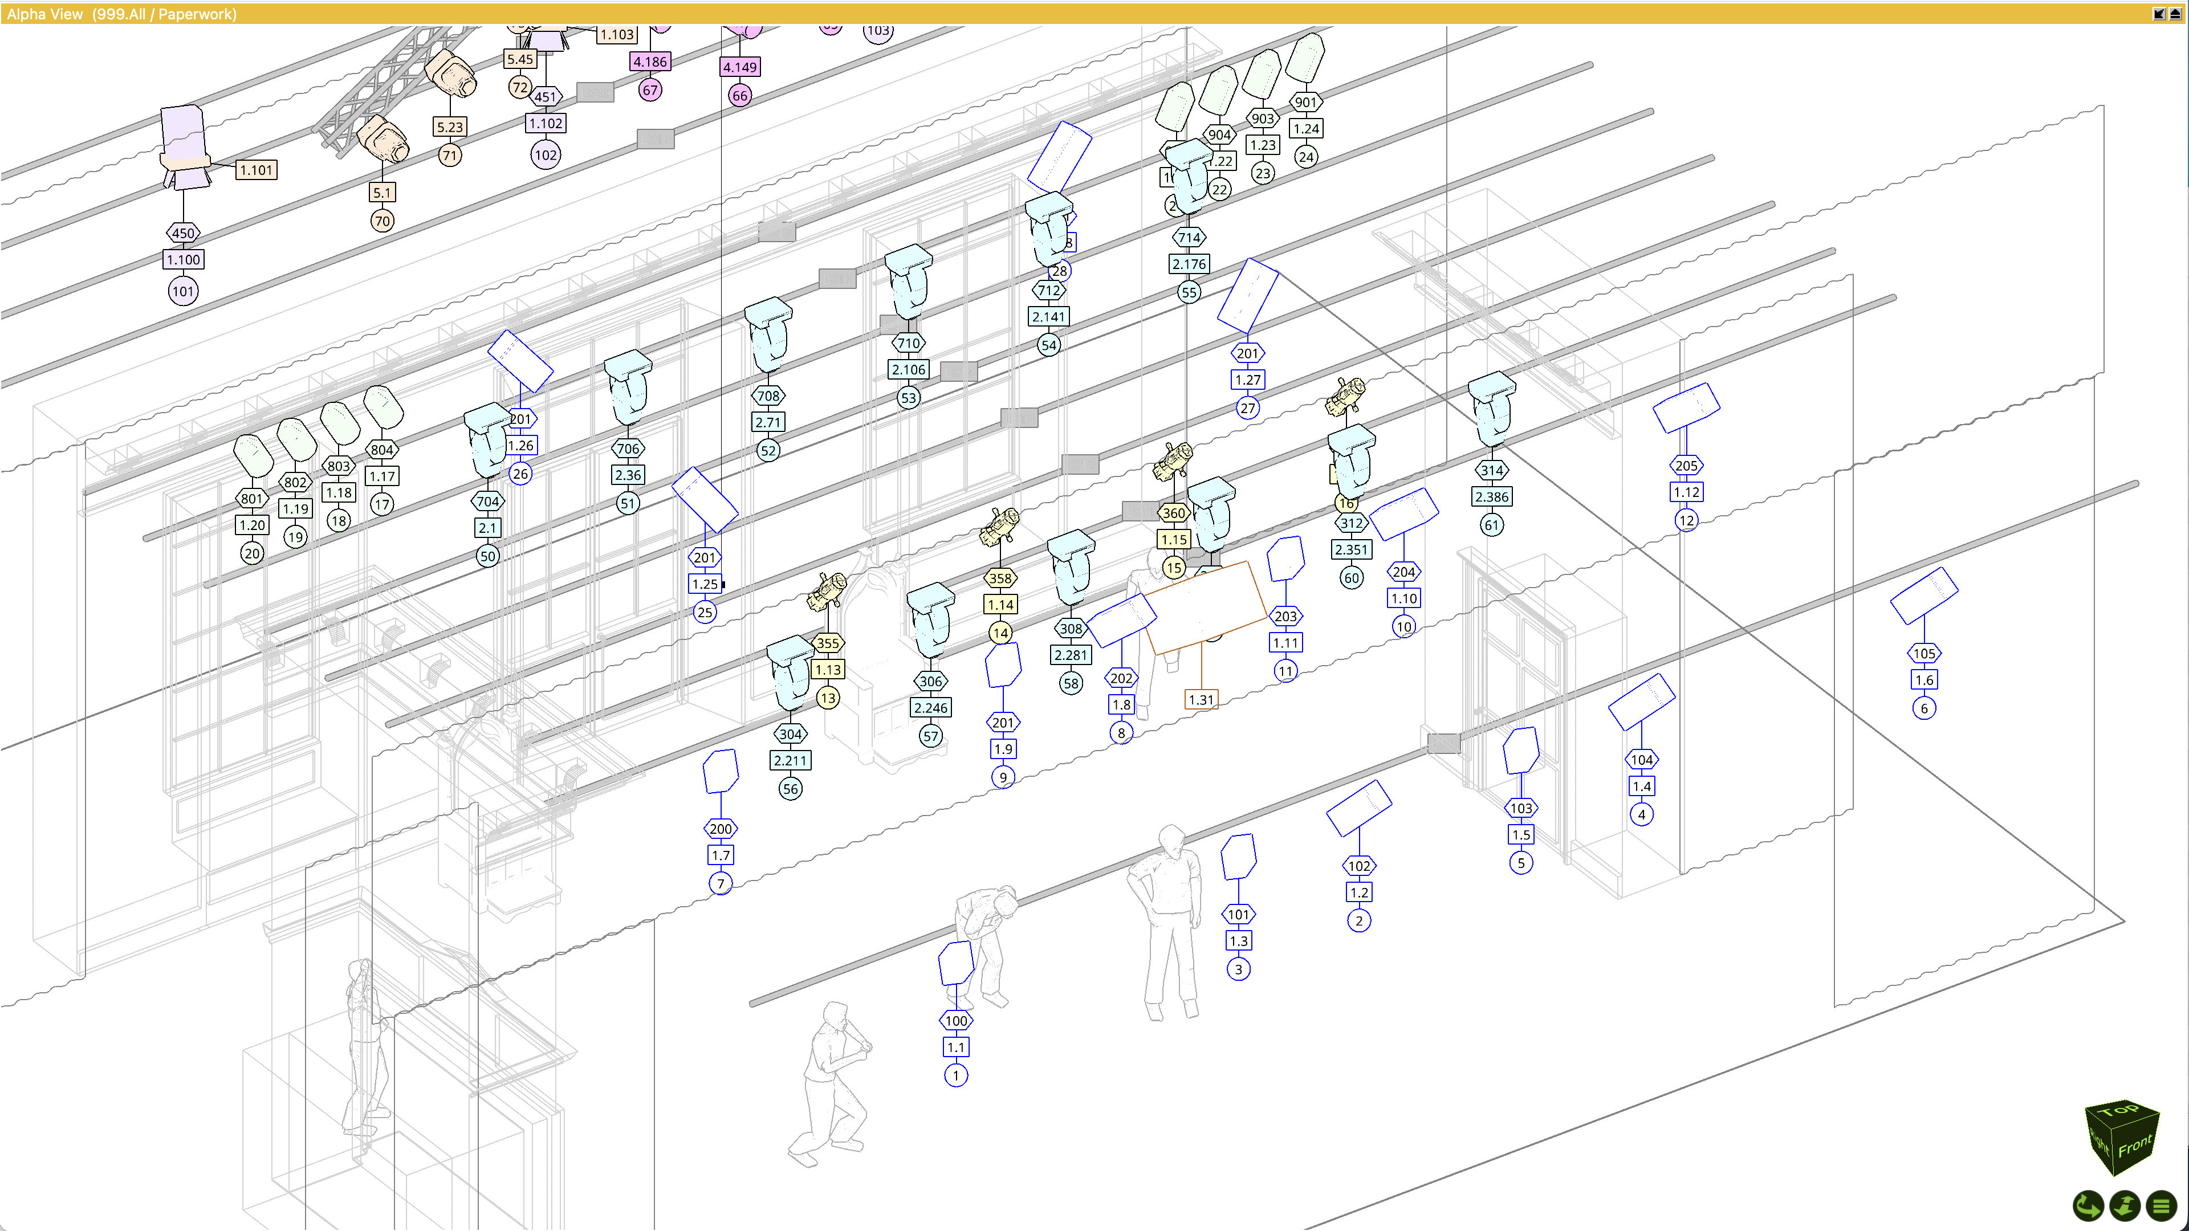Select the orange 1.31 address label

pos(1201,700)
